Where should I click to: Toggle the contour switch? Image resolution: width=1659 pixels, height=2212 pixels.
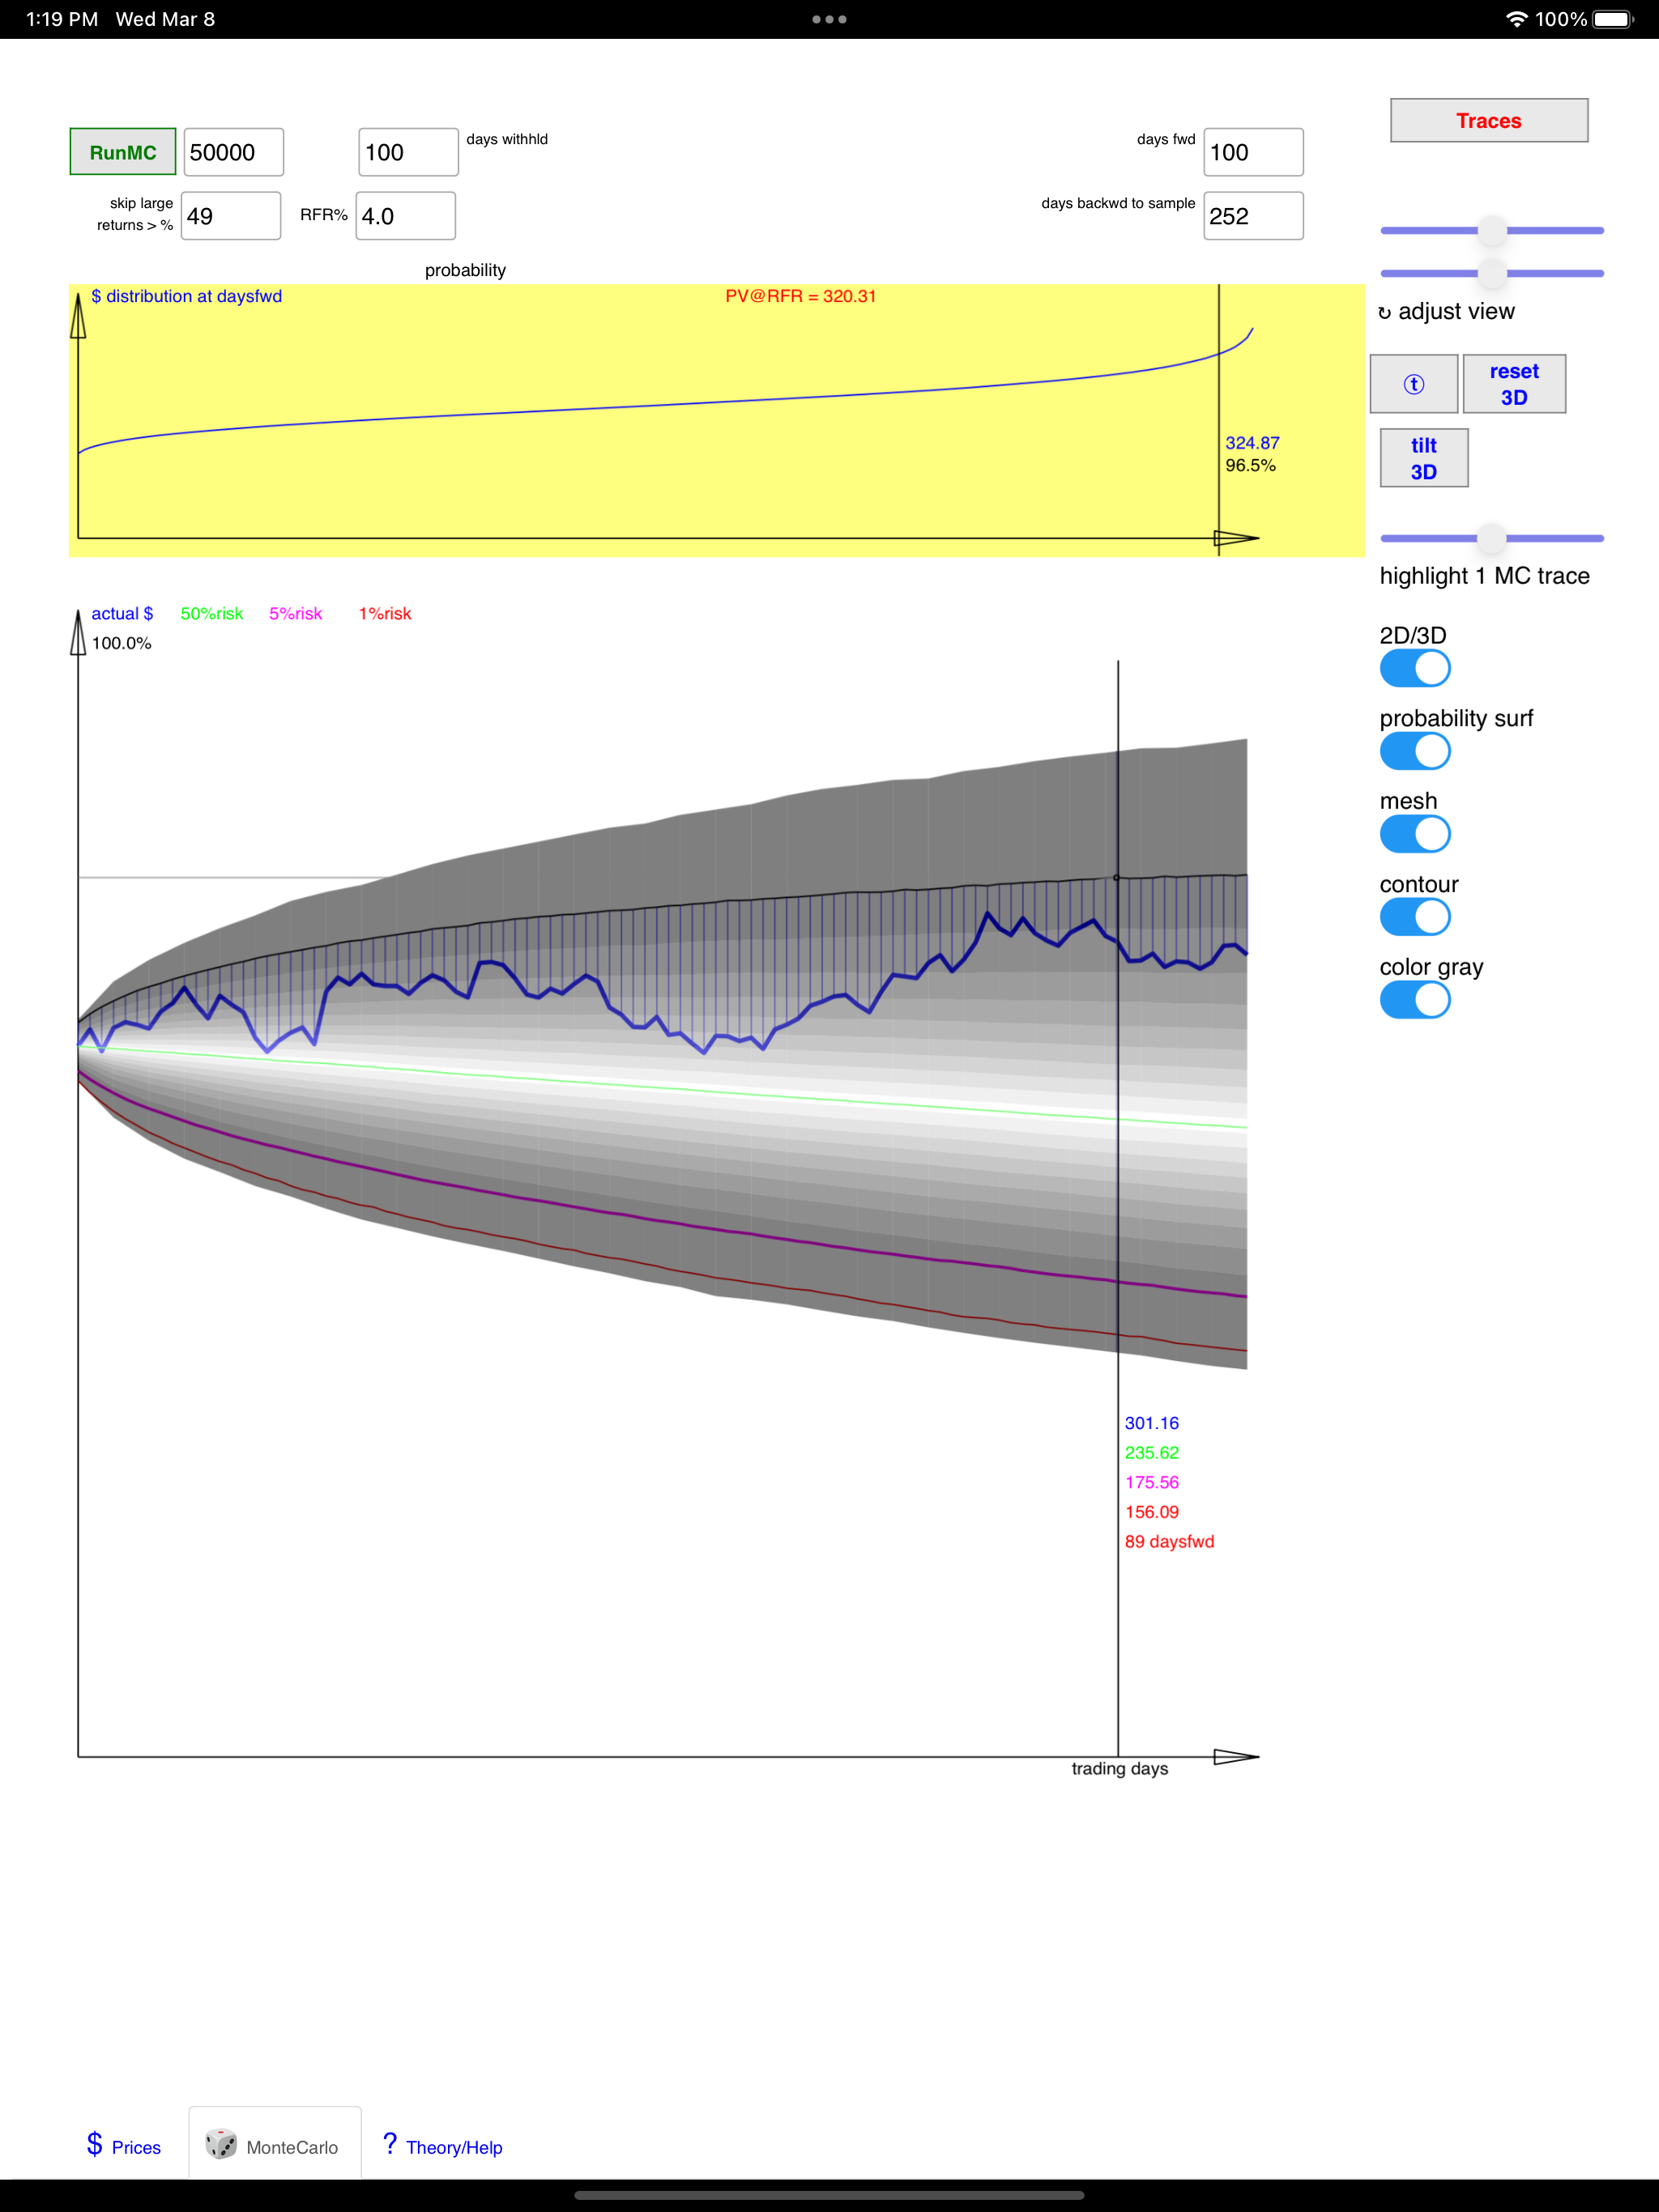[1415, 917]
